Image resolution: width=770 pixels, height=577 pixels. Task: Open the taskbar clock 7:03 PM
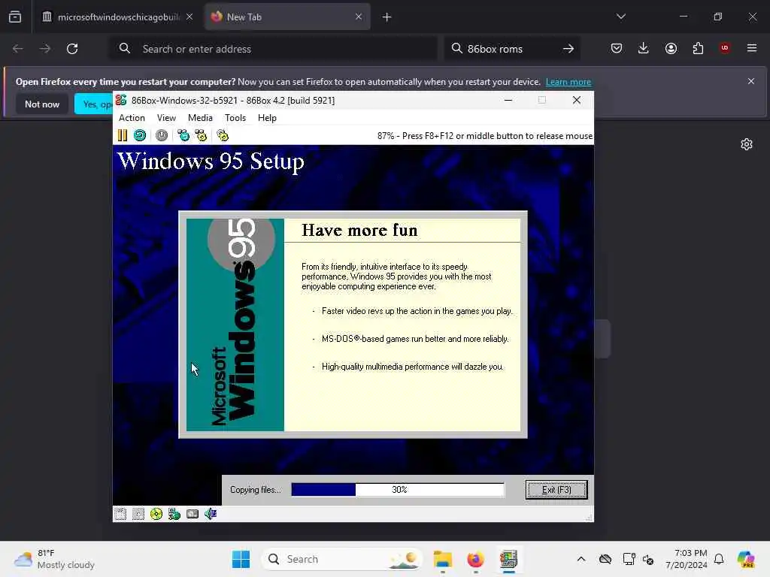coord(686,559)
